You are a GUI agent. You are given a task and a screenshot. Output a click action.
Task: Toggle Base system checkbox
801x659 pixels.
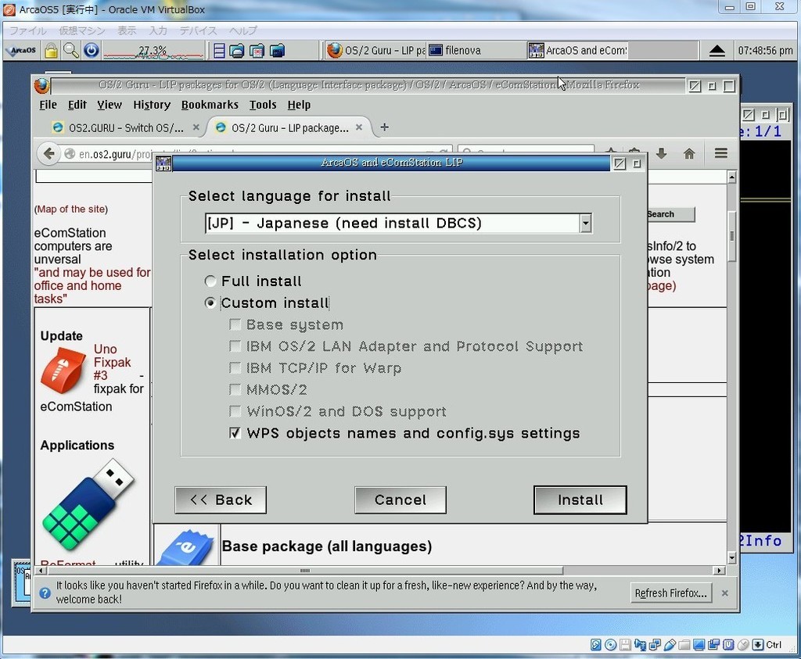point(235,324)
